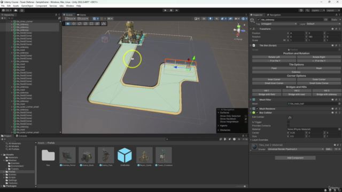Select the Rotate tool in scene toolbar

pos(80,23)
